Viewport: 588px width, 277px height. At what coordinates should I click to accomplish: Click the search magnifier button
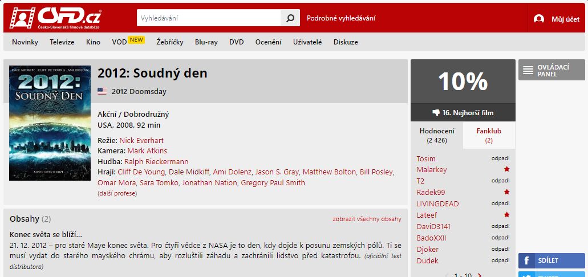290,18
